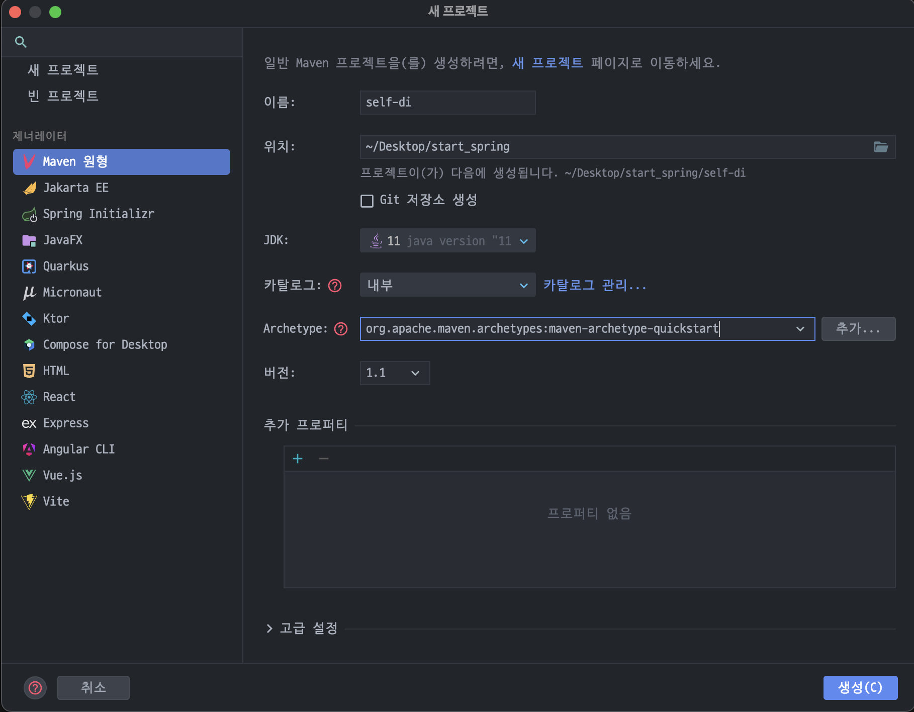Choose the Jakarta EE generator
The image size is (914, 712).
click(122, 188)
